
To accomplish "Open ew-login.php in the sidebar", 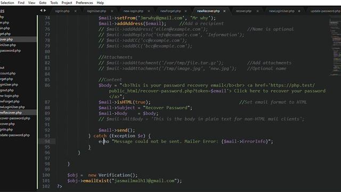I will point(10,96).
